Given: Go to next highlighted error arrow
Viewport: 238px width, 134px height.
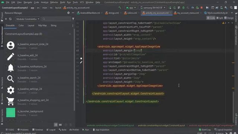Looking at the screenshot, I should [x=232, y=23].
